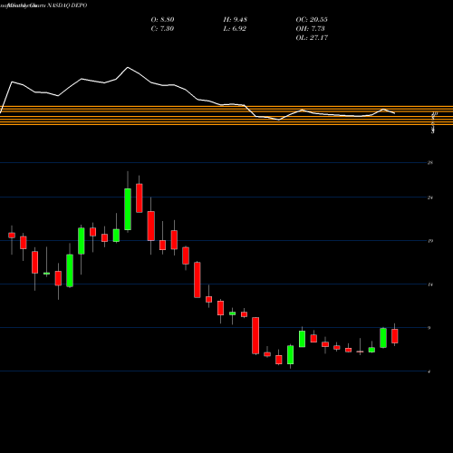Click the peak of the white line

tap(128, 67)
